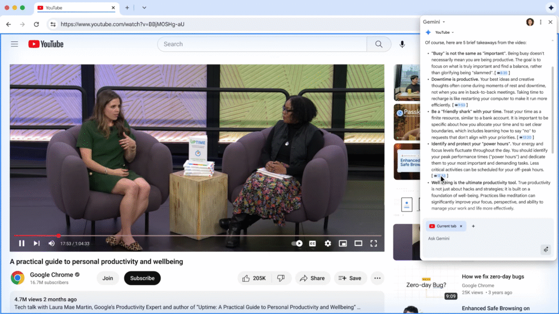Enter fullscreen video mode
This screenshot has height=314, width=559.
pos(374,243)
